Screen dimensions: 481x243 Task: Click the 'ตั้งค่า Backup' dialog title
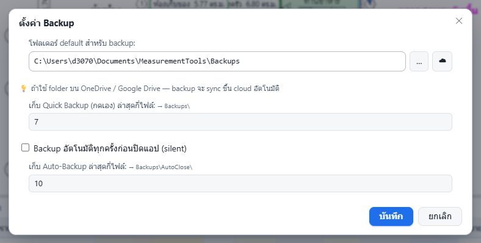pyautogui.click(x=46, y=23)
